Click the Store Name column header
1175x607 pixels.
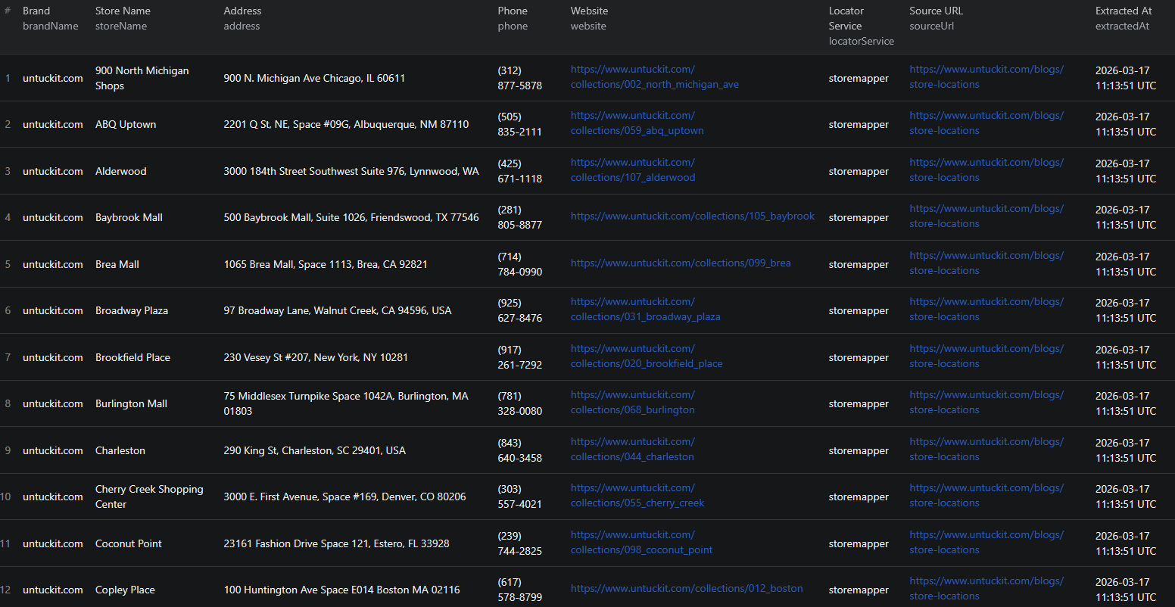pyautogui.click(x=123, y=11)
